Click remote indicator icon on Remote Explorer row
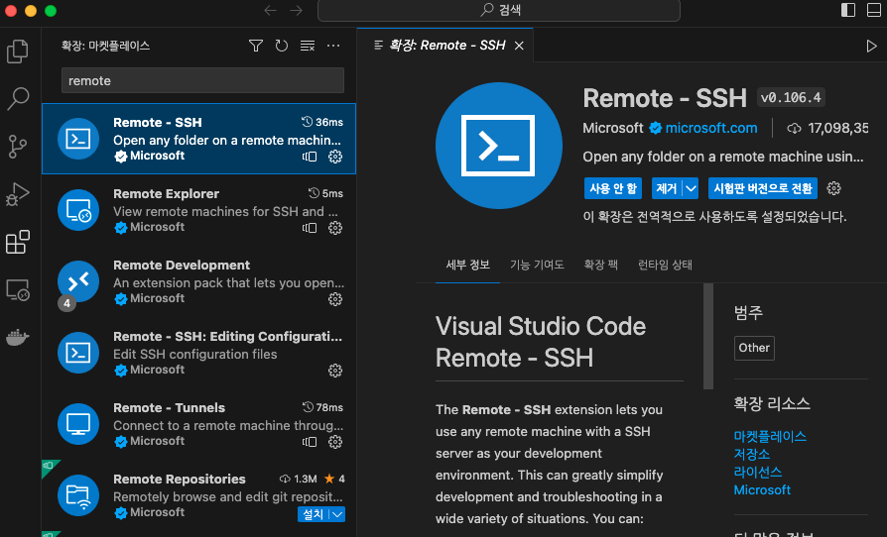The height and width of the screenshot is (537, 887). [310, 228]
